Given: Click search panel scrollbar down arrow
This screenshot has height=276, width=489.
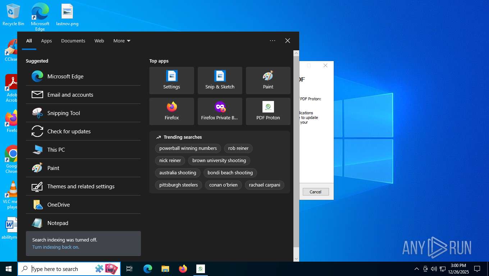Looking at the screenshot, I should click(296, 258).
